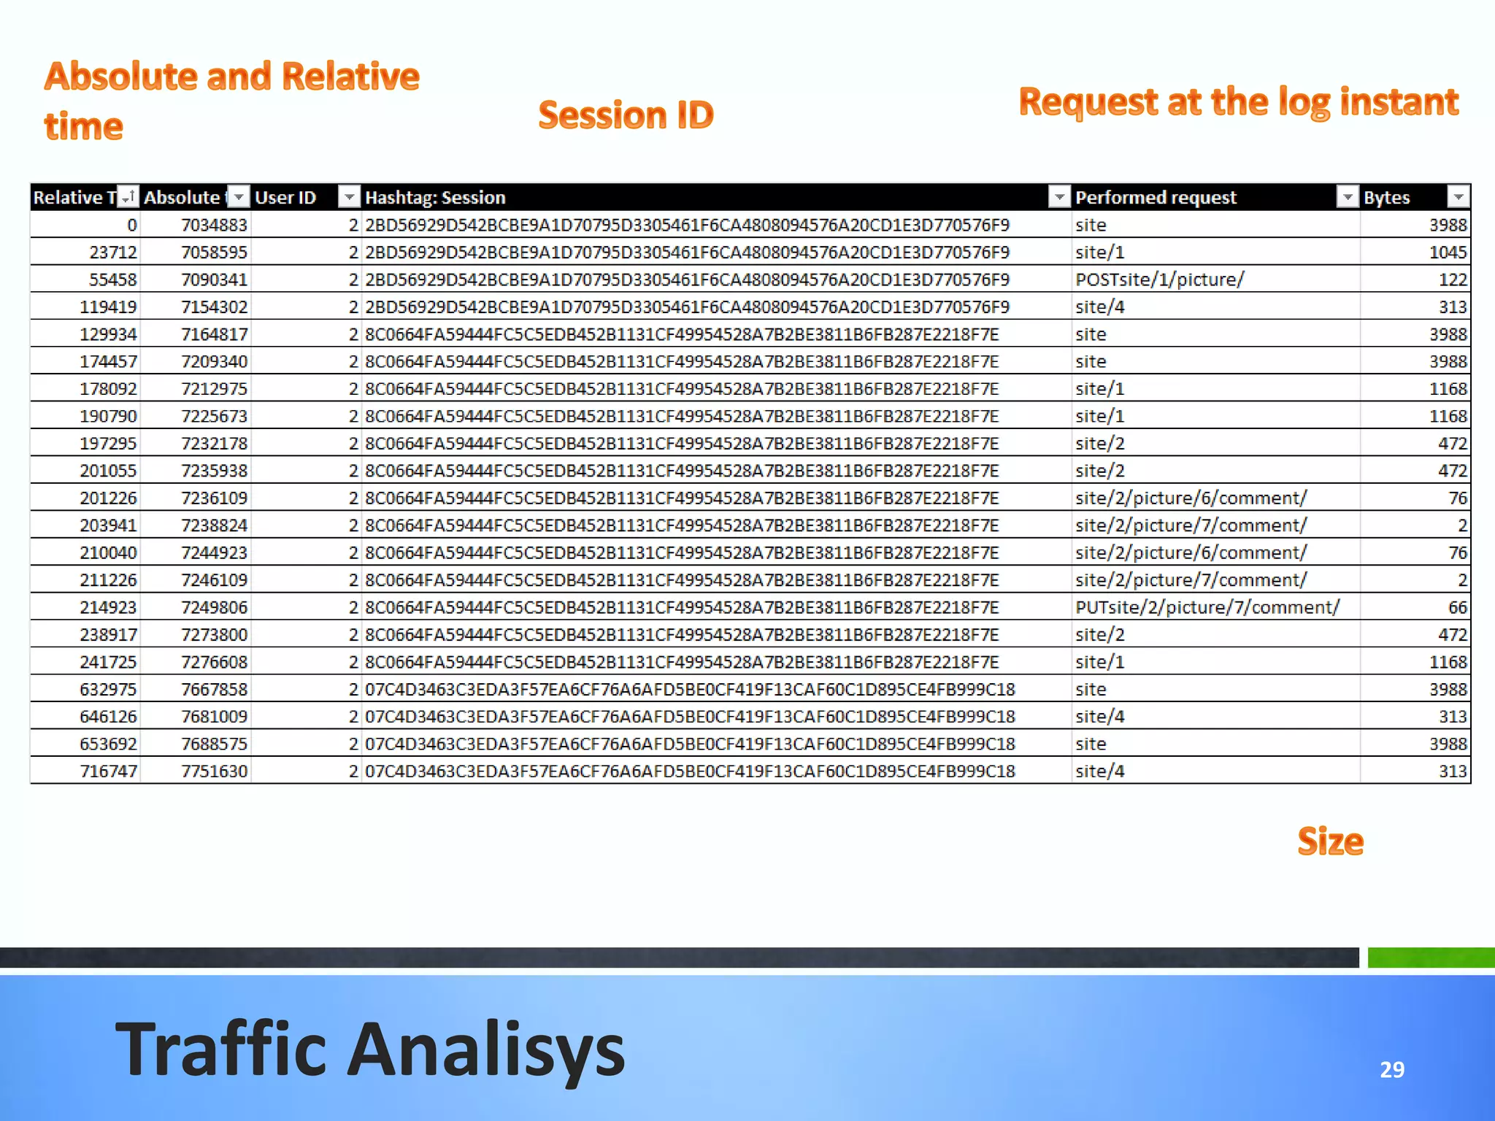This screenshot has height=1121, width=1495.
Task: Click session hash in row 7667858
Action: (x=717, y=689)
